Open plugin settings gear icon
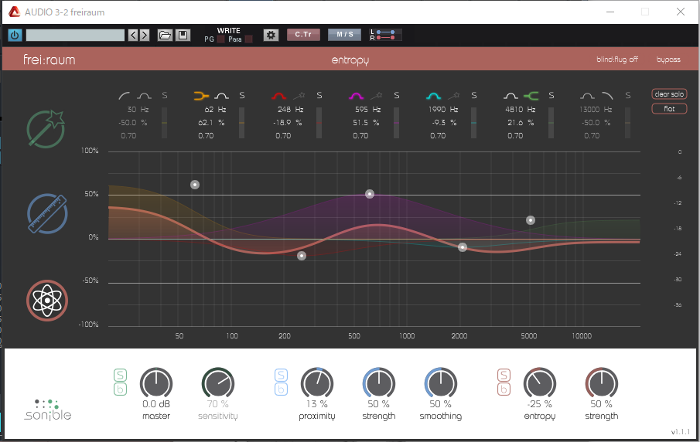Screen dimensions: 700x442 click(271, 36)
